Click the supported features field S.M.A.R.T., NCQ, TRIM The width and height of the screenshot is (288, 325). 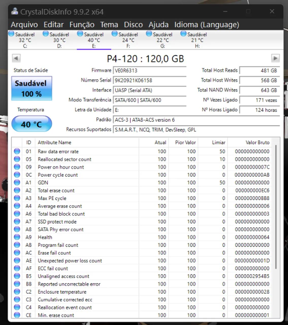coord(196,130)
